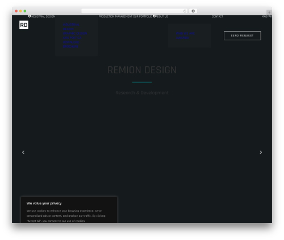Go to previous slide arrow
The height and width of the screenshot is (240, 284).
tap(23, 152)
